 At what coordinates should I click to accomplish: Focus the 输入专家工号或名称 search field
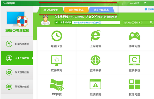136,22
